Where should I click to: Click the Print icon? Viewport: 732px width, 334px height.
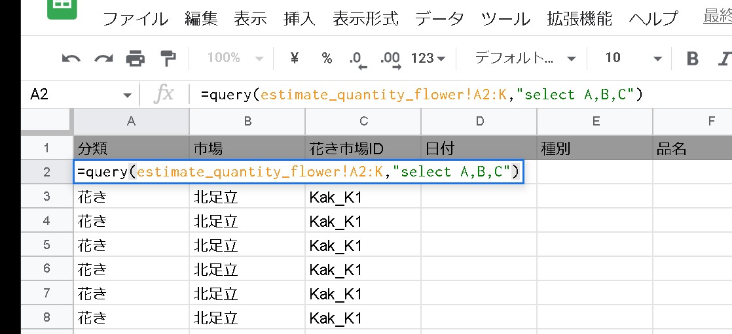pos(136,59)
